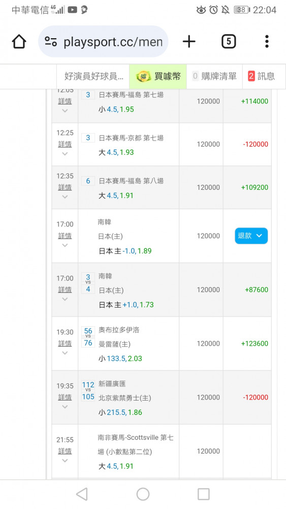Switch to 購牌清單 tab
The image size is (286, 509).
click(x=214, y=76)
